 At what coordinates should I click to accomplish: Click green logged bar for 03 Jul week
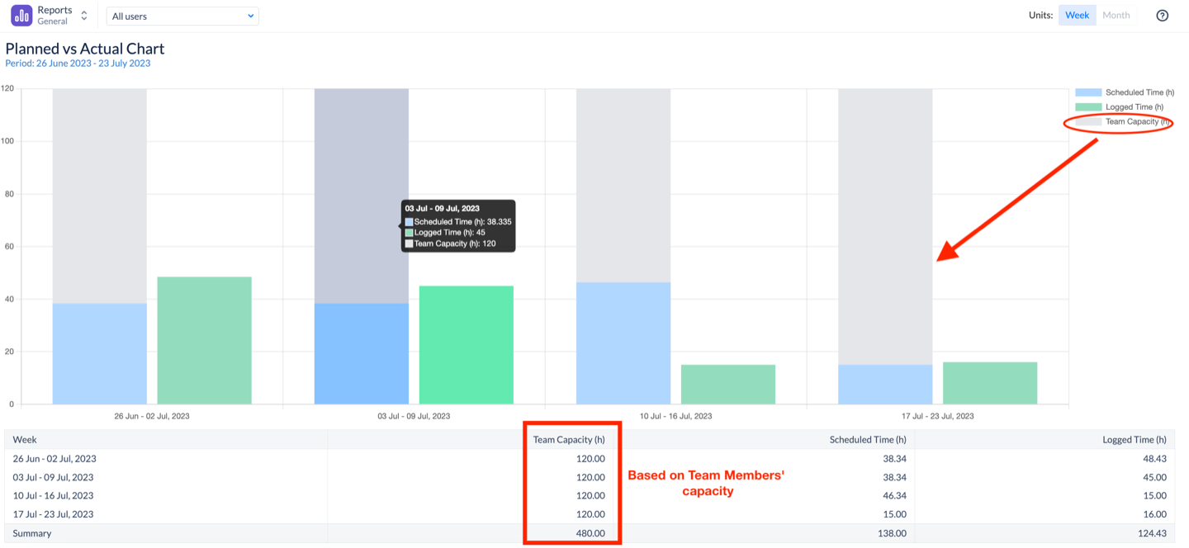[466, 345]
